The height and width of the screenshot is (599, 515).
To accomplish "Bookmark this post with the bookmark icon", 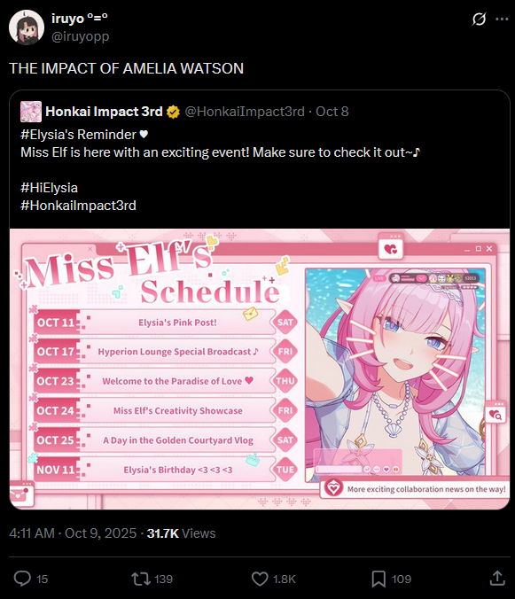I will click(378, 579).
